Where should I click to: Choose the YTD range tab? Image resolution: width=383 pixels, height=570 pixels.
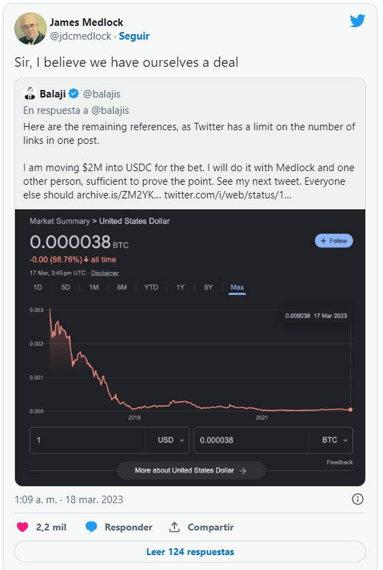(x=151, y=287)
